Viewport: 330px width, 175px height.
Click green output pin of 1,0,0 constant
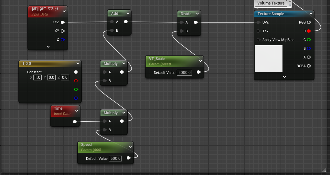pos(76,89)
